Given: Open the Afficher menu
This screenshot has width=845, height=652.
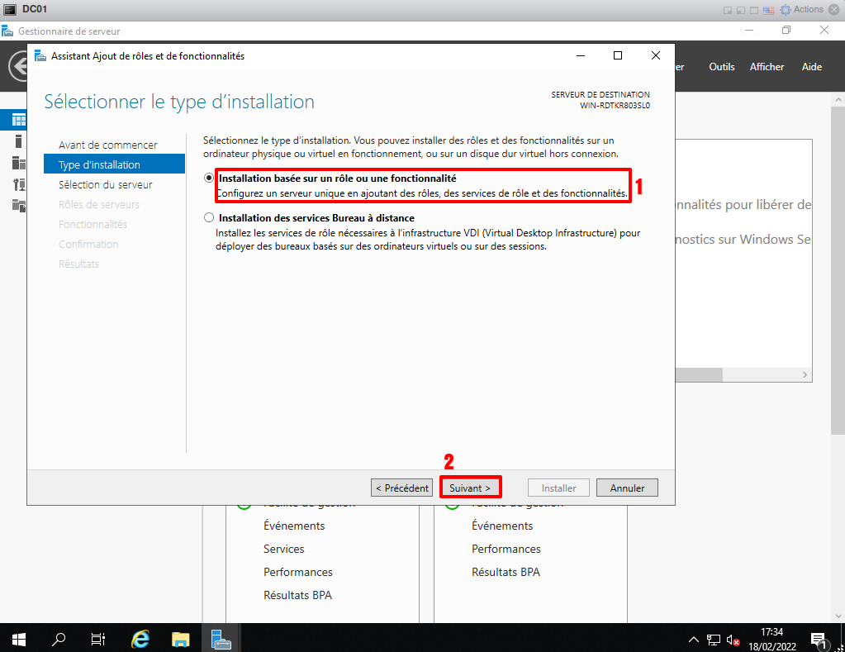Looking at the screenshot, I should 767,67.
